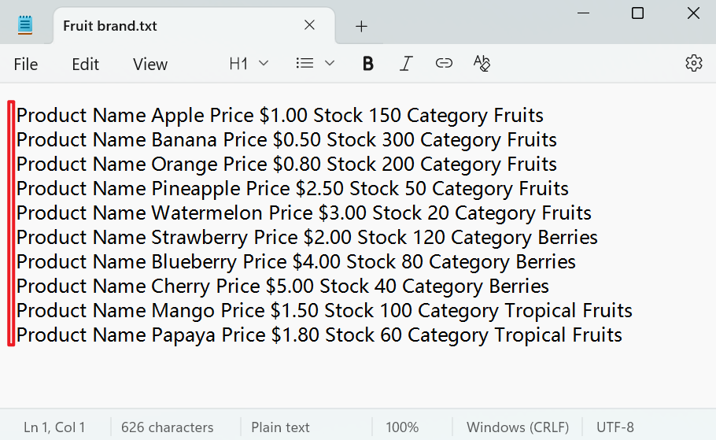Click the Notepad app icon
The image size is (716, 440).
click(26, 25)
